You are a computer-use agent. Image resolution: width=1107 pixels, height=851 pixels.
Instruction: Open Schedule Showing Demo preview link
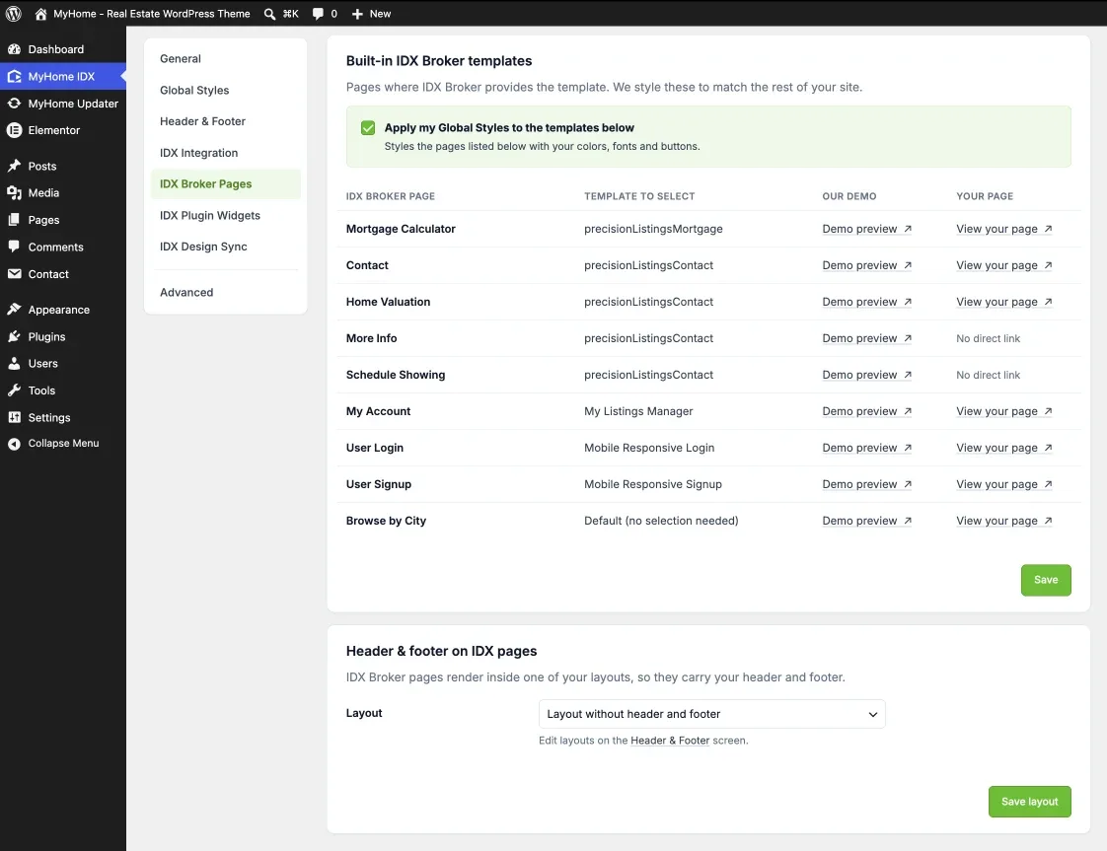tap(867, 375)
